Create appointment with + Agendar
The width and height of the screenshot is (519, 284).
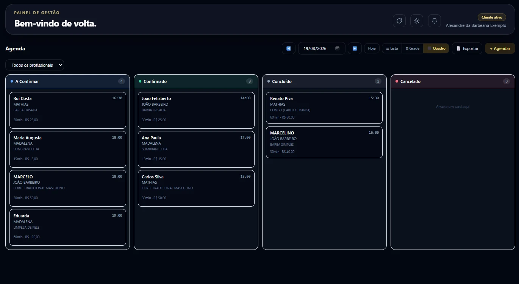(x=500, y=48)
